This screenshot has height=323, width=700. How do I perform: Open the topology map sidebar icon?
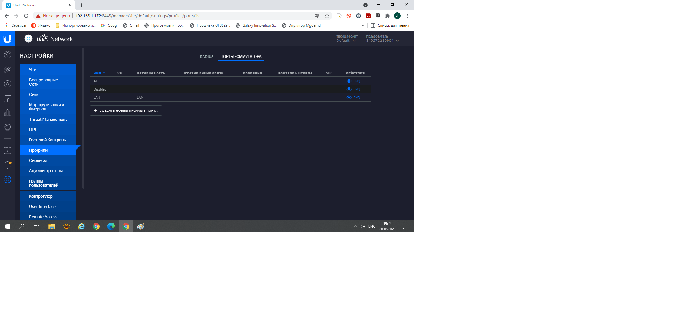[x=8, y=69]
